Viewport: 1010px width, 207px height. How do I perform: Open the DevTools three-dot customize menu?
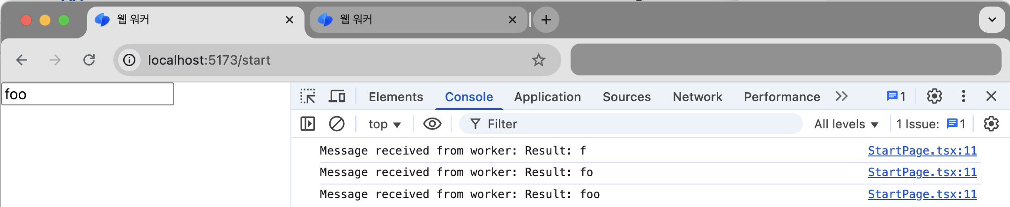pyautogui.click(x=963, y=96)
